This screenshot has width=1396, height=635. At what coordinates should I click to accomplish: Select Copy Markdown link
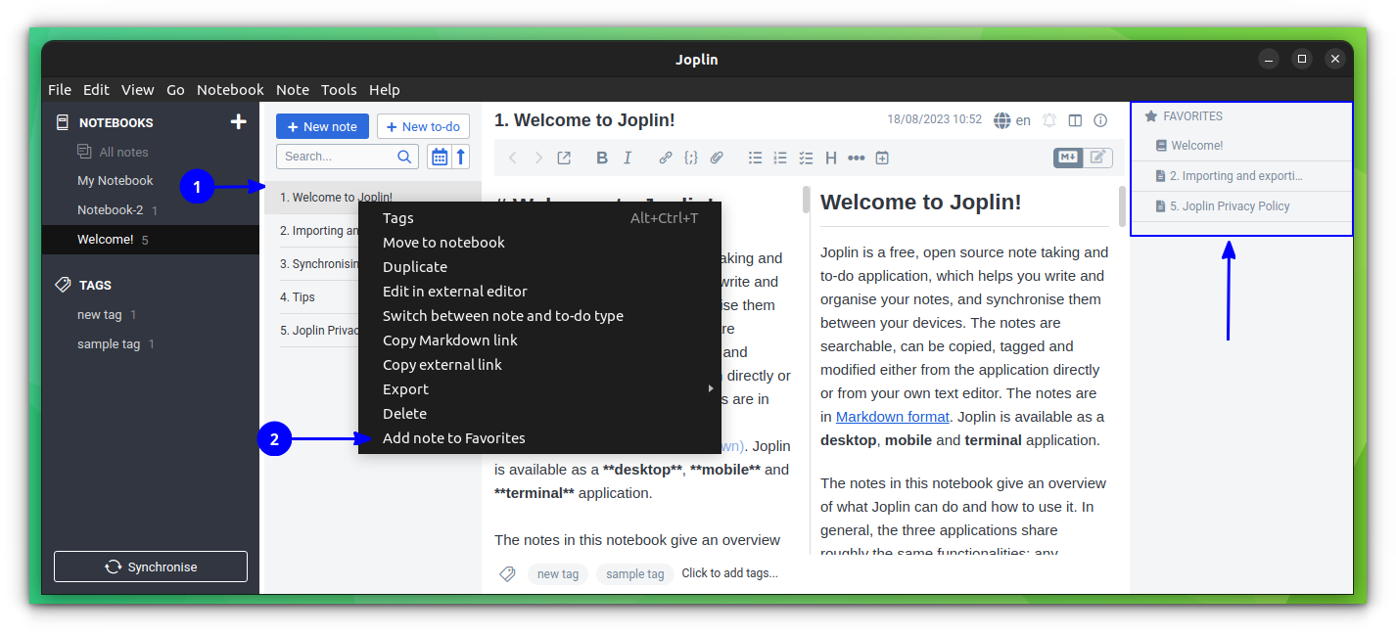pos(539,340)
